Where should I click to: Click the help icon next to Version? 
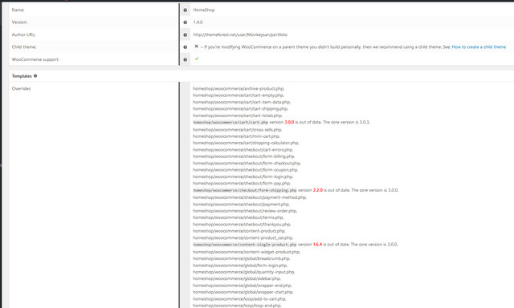tap(186, 22)
